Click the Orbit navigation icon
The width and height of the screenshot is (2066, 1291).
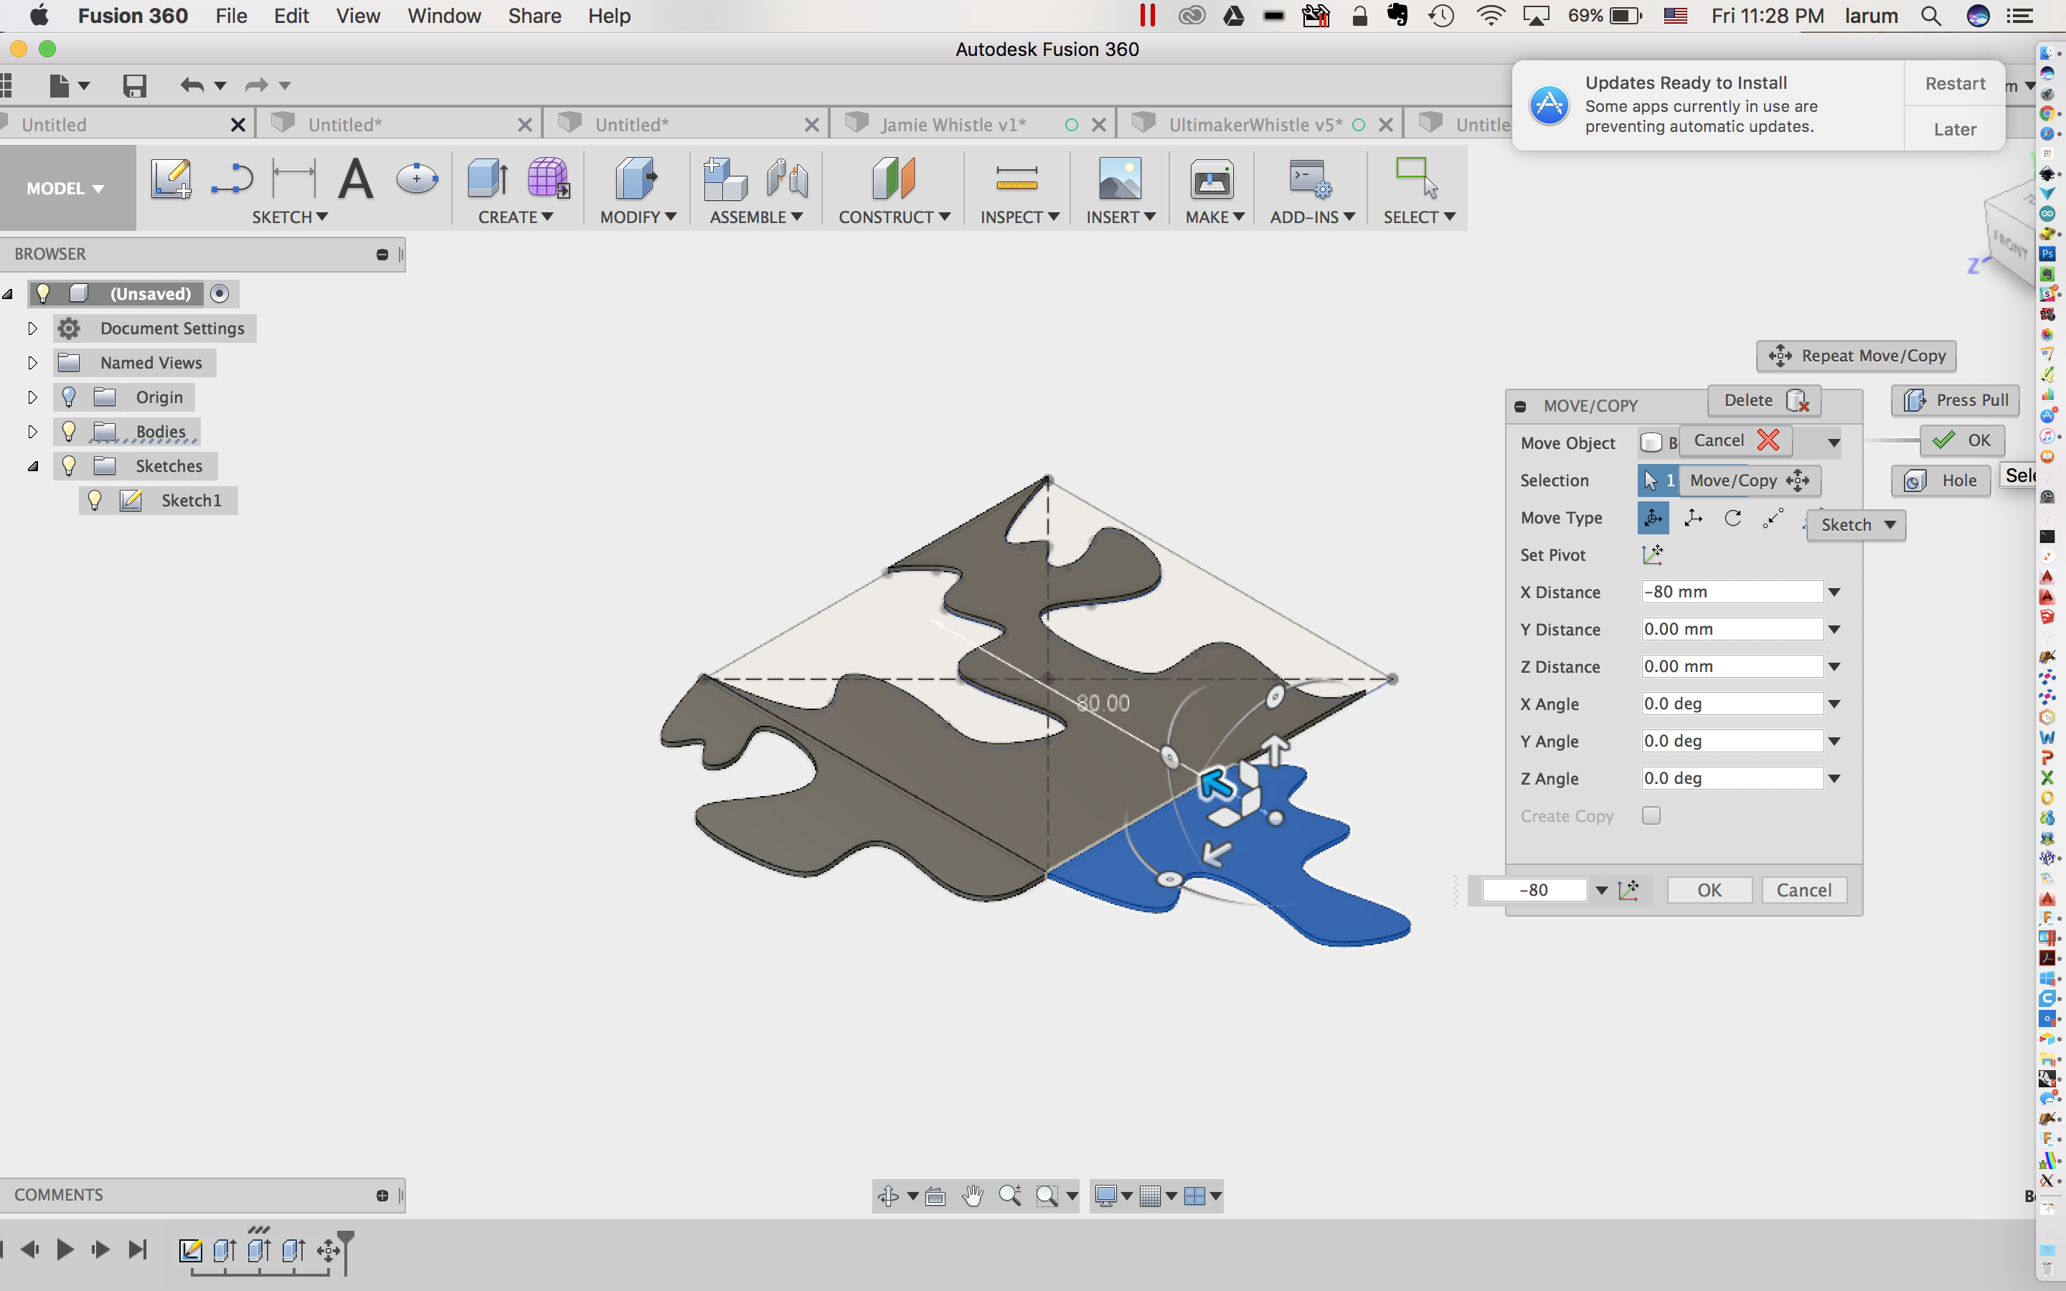click(x=888, y=1196)
